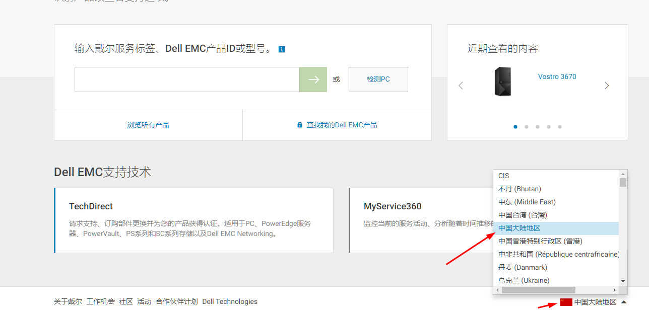Open 工作机会 footer link

[x=101, y=302]
